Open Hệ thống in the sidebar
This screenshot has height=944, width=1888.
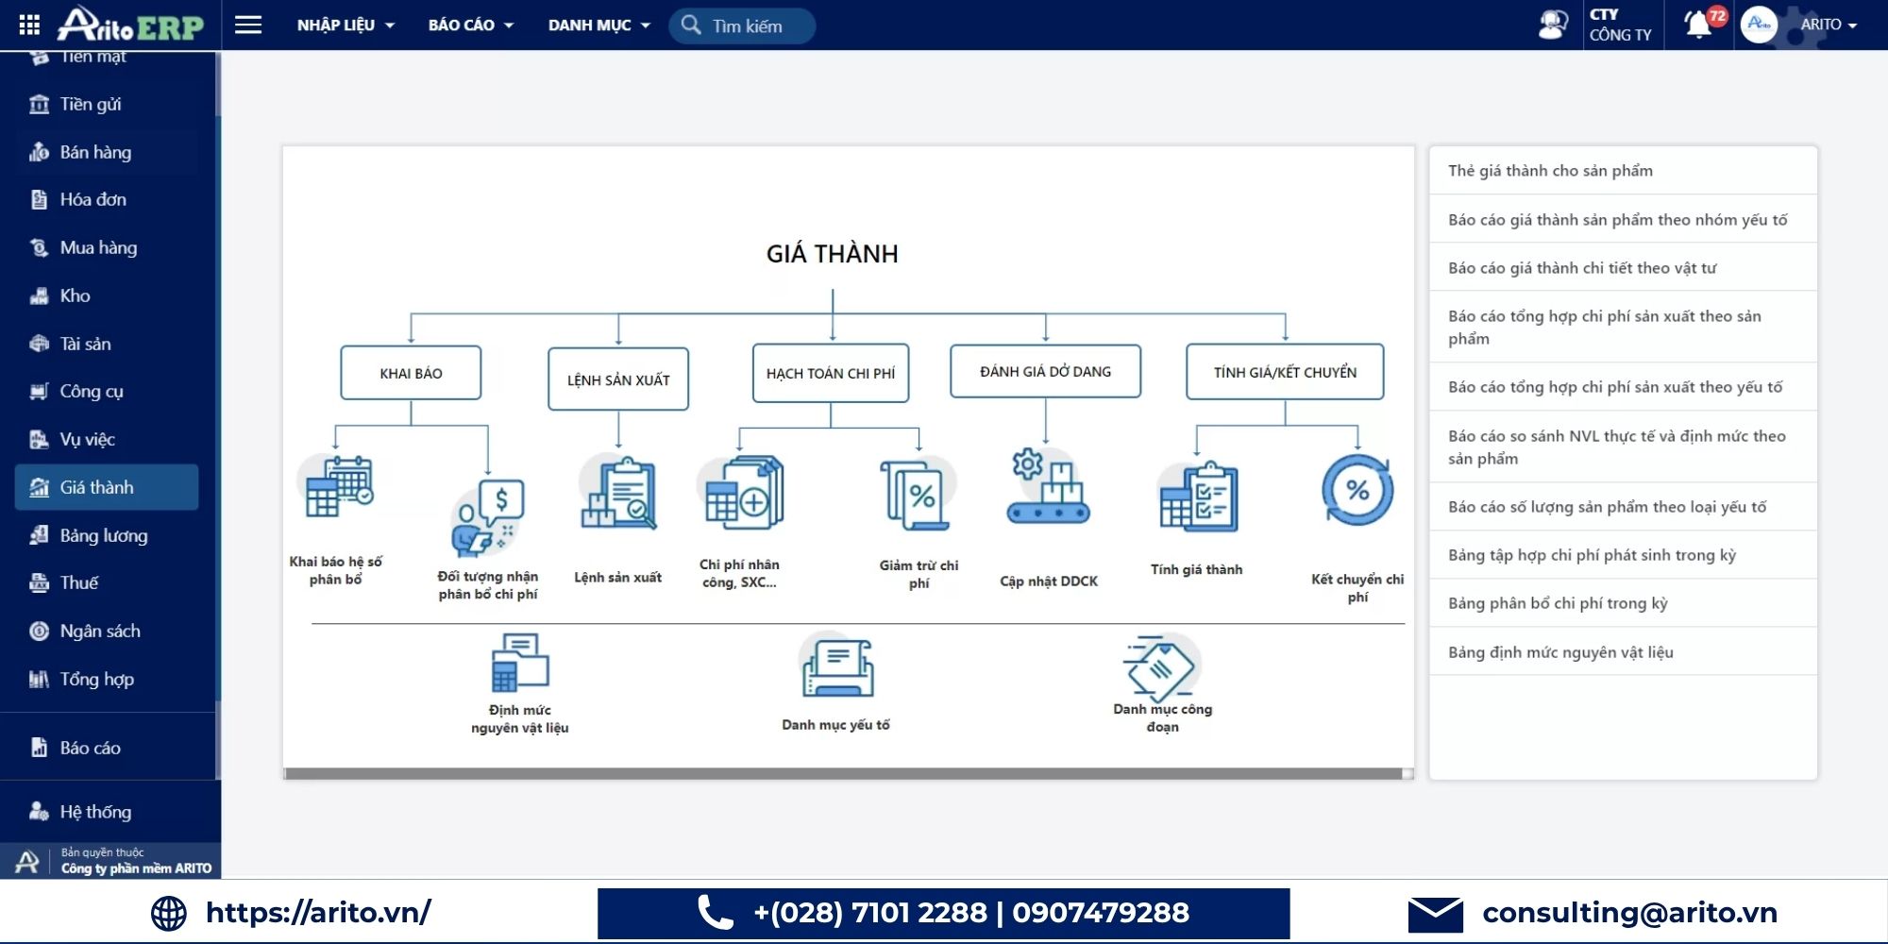[107, 812]
